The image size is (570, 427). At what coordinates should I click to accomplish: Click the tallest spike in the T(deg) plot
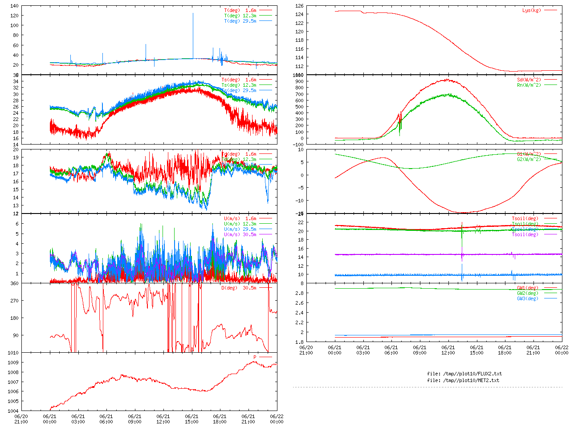pyautogui.click(x=193, y=14)
